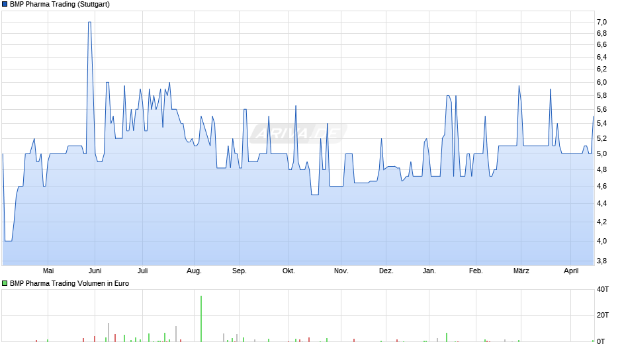Click the 7,0 price axis value
The image size is (622, 348).
[601, 22]
